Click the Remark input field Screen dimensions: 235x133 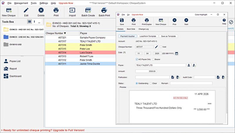click(191, 83)
